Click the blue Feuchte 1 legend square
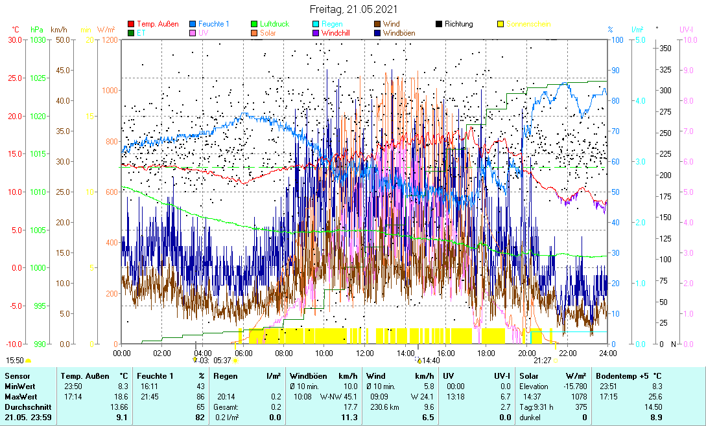This screenshot has height=426, width=706. pos(193,24)
